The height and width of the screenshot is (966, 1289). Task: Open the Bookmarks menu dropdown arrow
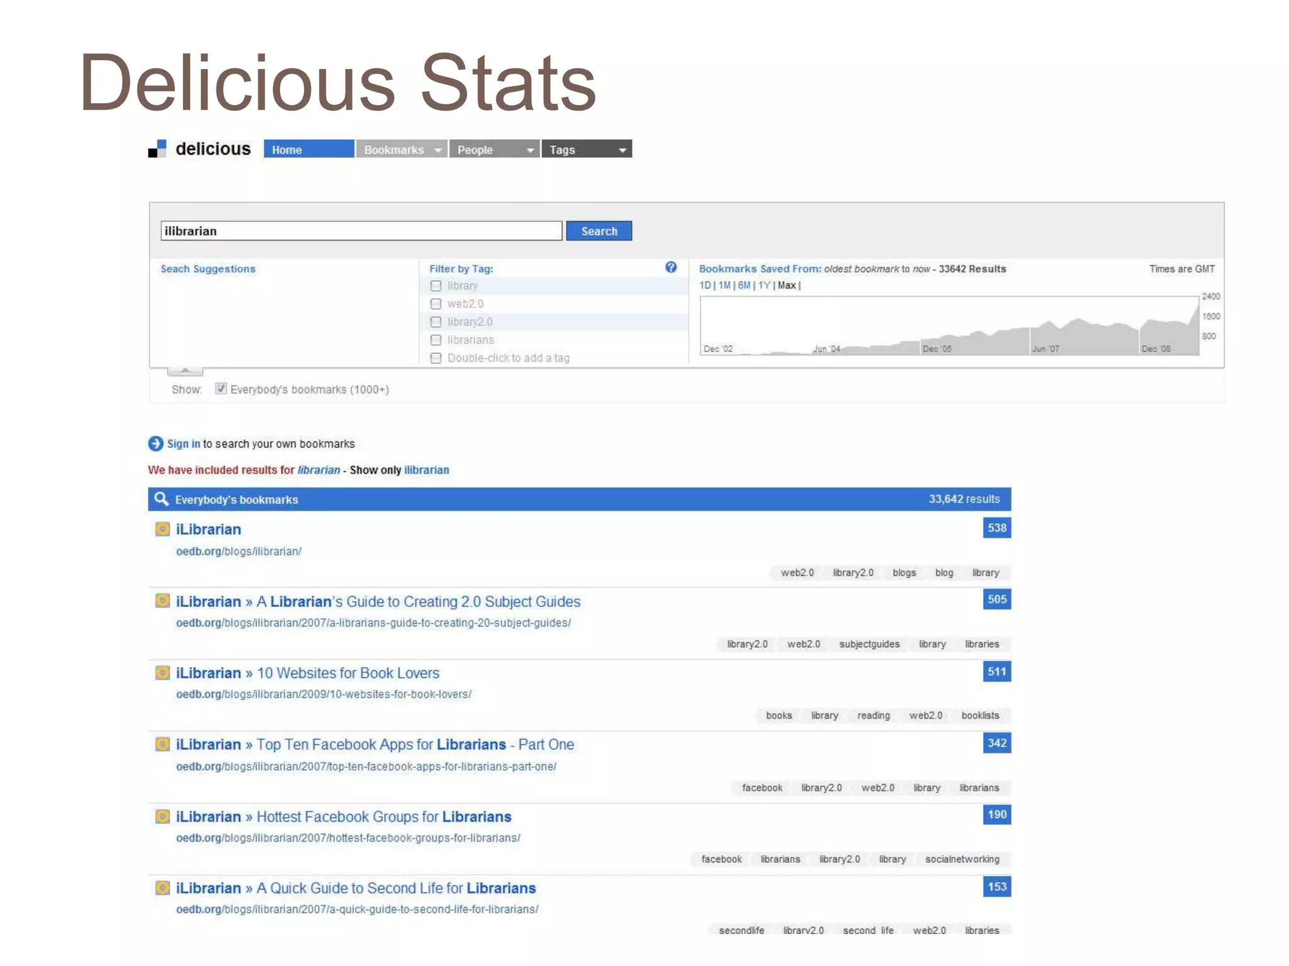pyautogui.click(x=437, y=150)
